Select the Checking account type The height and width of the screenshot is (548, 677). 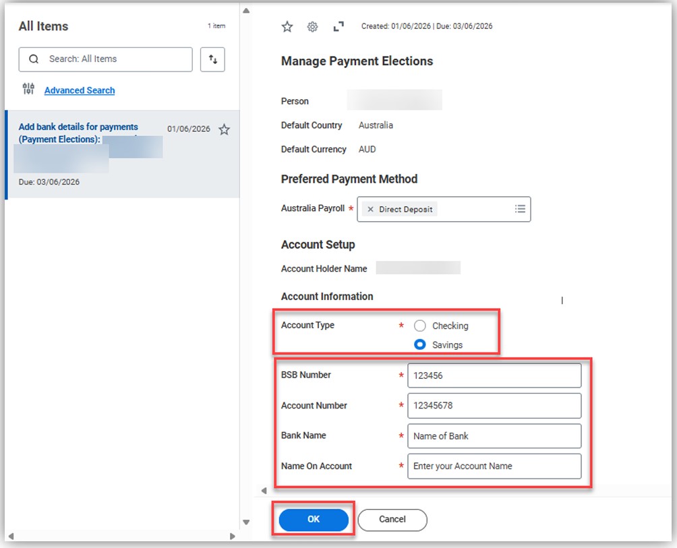pos(419,326)
